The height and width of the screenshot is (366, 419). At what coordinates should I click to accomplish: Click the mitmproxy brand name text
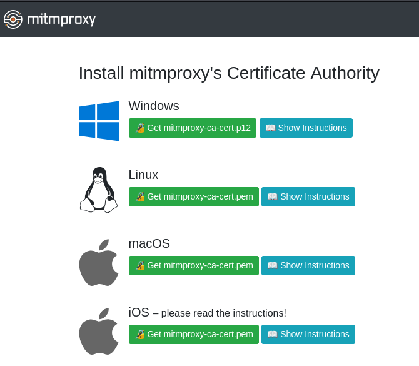pyautogui.click(x=61, y=20)
